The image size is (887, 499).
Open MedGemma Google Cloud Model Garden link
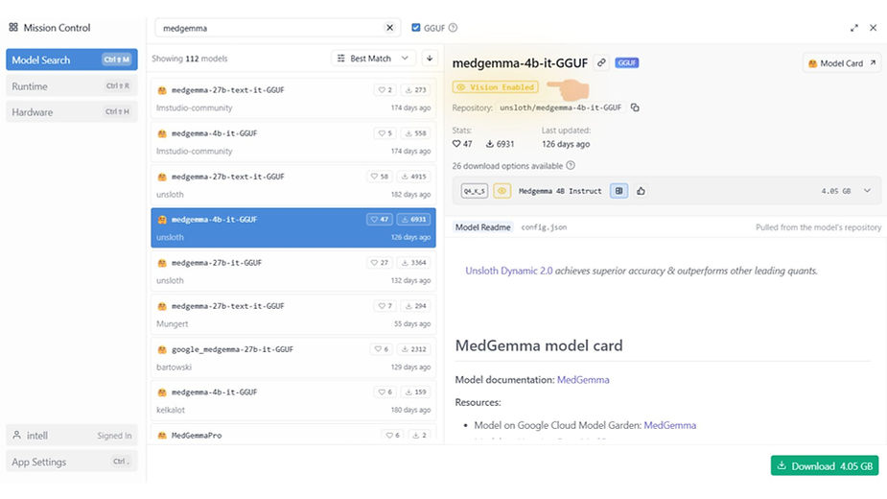click(x=669, y=425)
